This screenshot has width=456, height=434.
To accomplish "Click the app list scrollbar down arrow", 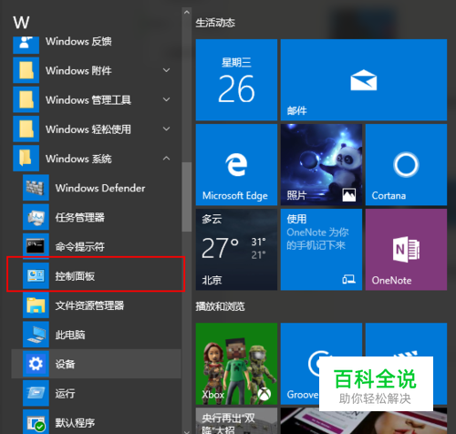I will 187,431.
